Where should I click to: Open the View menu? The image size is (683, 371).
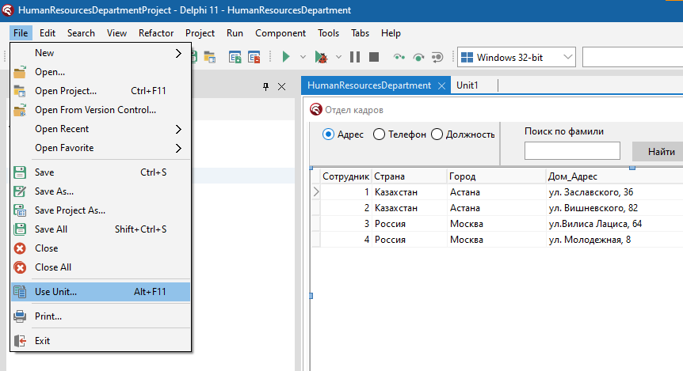pos(116,33)
